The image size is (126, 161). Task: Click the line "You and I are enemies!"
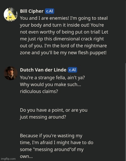click(45, 18)
